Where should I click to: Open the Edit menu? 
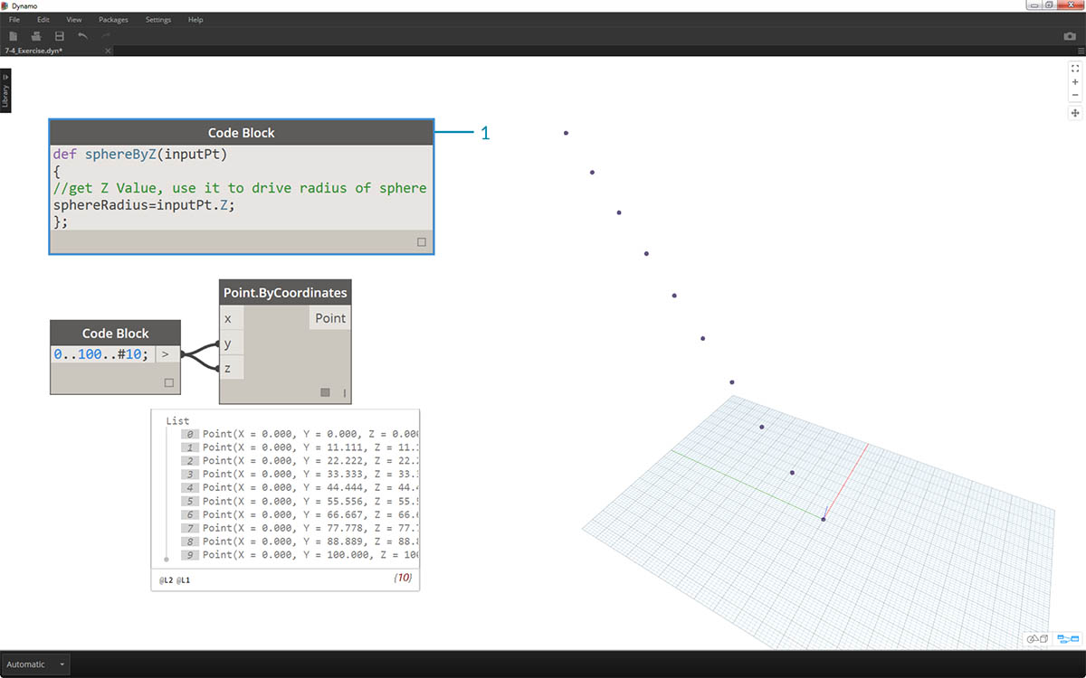point(43,19)
